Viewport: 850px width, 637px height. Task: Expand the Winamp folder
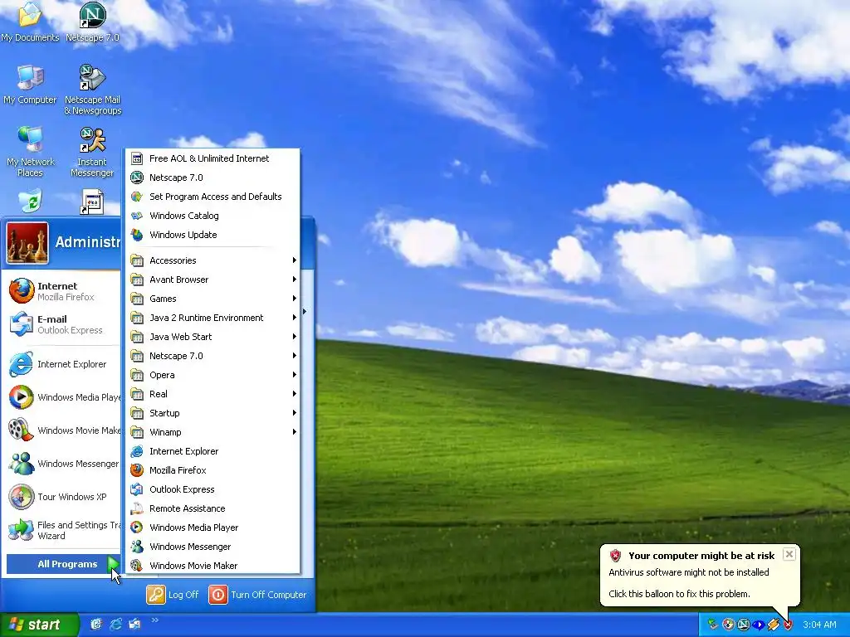(x=212, y=431)
